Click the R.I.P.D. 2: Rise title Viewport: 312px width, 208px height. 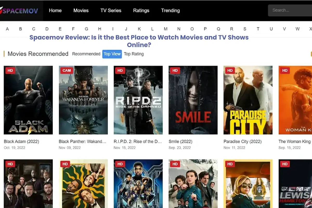pyautogui.click(x=138, y=142)
